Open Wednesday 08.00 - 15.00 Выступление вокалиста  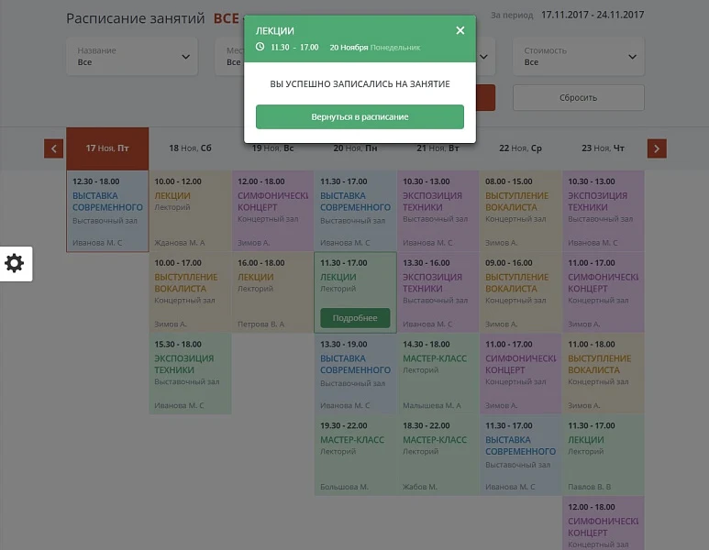(521, 211)
